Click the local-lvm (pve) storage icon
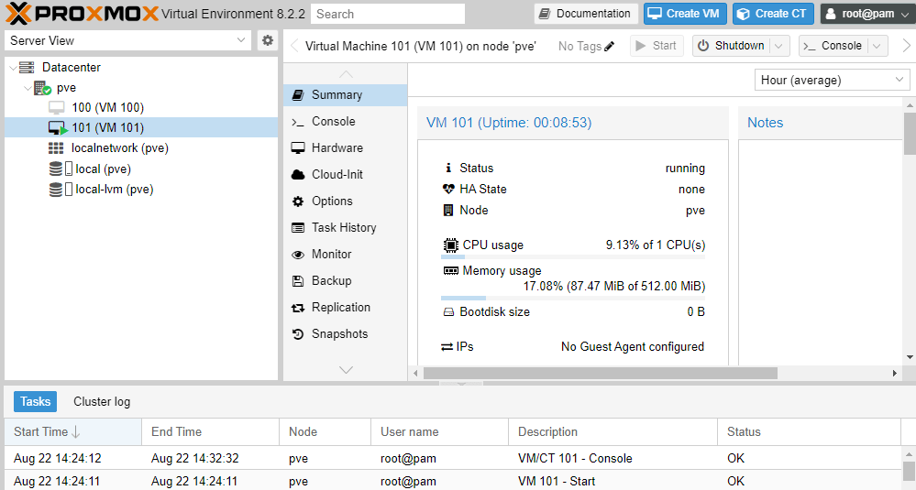Image resolution: width=916 pixels, height=490 pixels. click(61, 190)
